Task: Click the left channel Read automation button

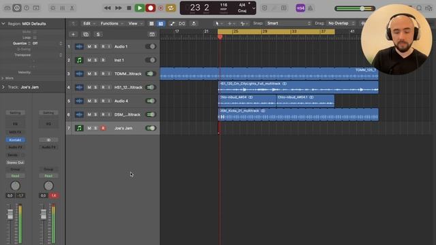Action: point(15,176)
